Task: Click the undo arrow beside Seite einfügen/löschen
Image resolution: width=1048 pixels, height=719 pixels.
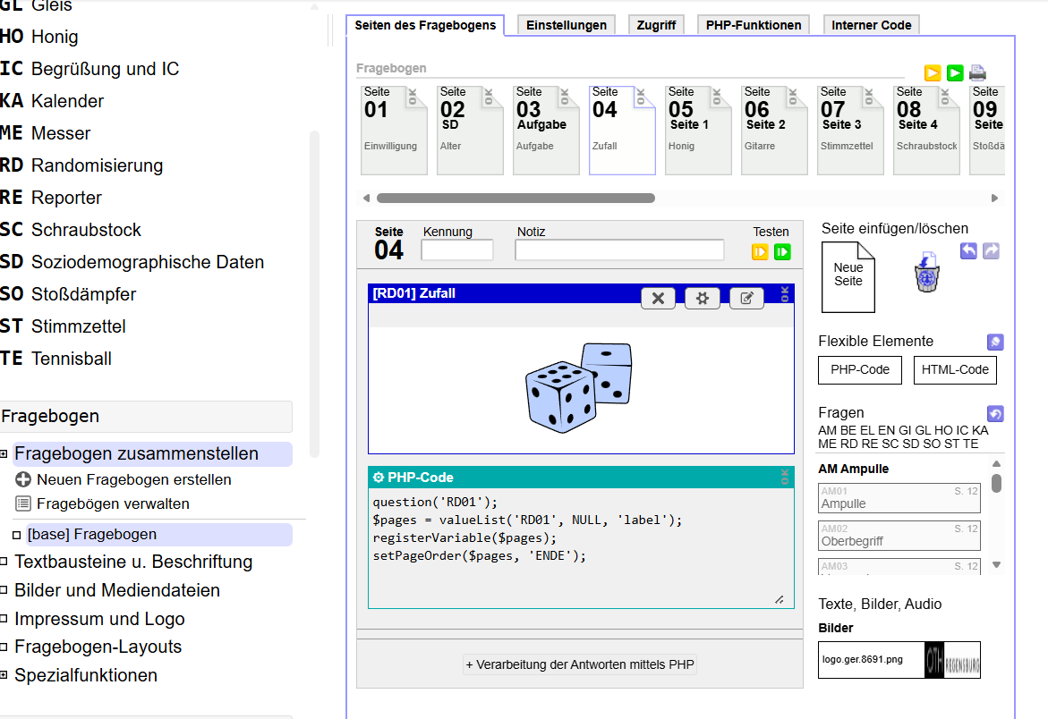Action: [968, 251]
